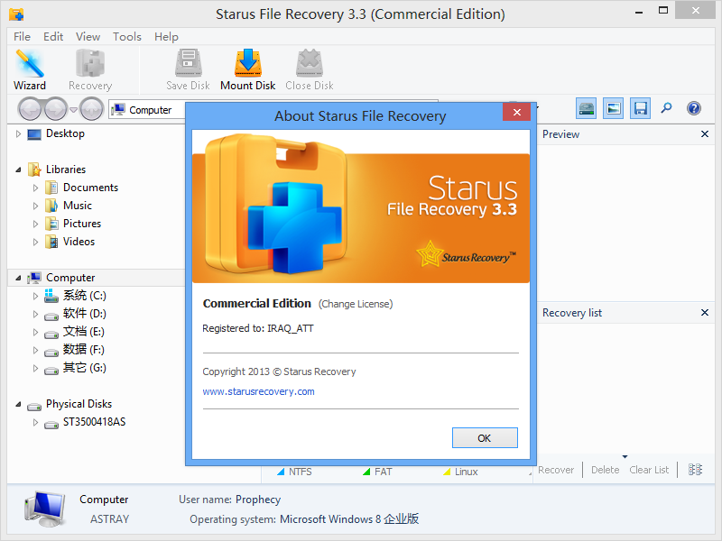Screen dimensions: 722x541
Task: Open the www.starusrecovery.com link
Action: click(258, 391)
